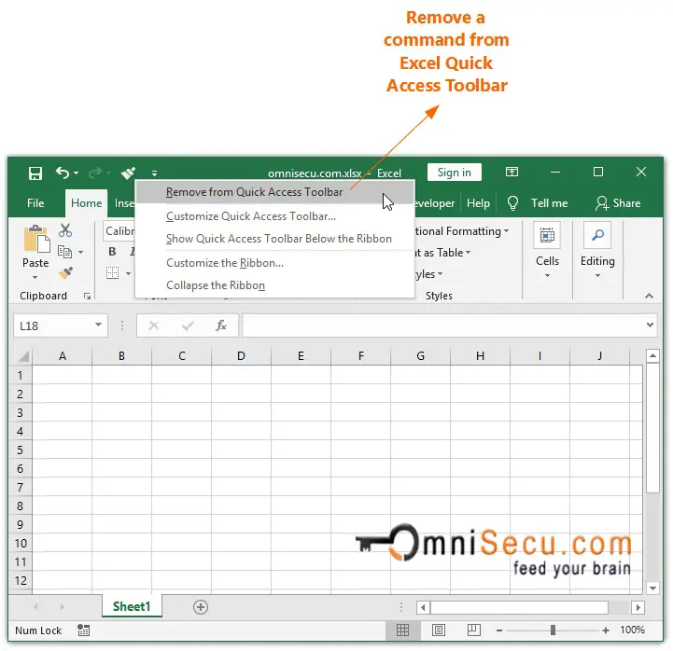Click the Cells icon
The height and width of the screenshot is (651, 673).
pos(547,235)
